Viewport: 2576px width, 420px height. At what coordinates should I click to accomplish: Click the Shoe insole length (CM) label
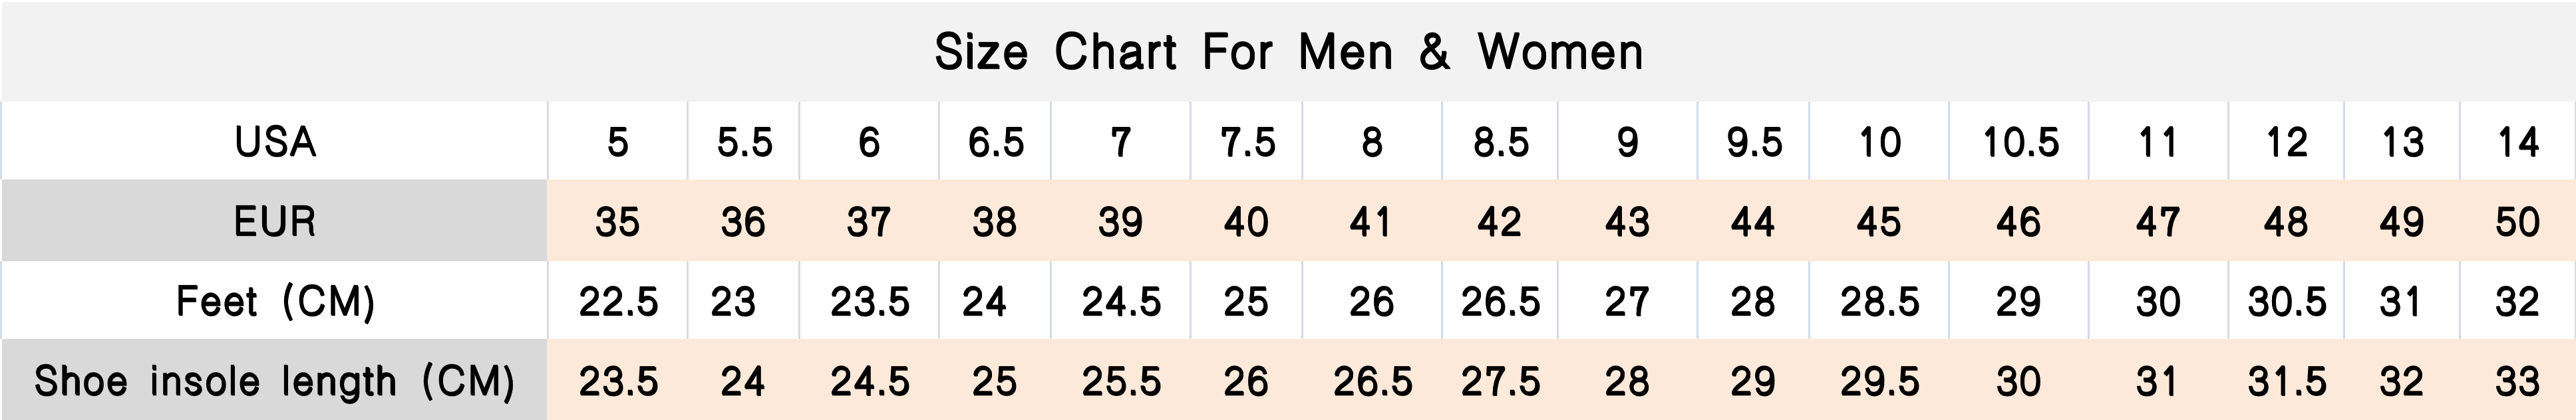(275, 381)
